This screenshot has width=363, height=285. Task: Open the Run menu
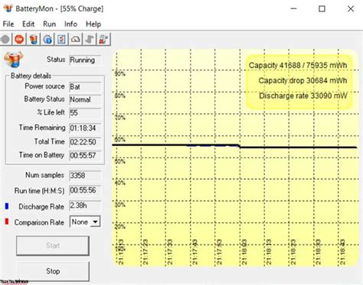49,24
